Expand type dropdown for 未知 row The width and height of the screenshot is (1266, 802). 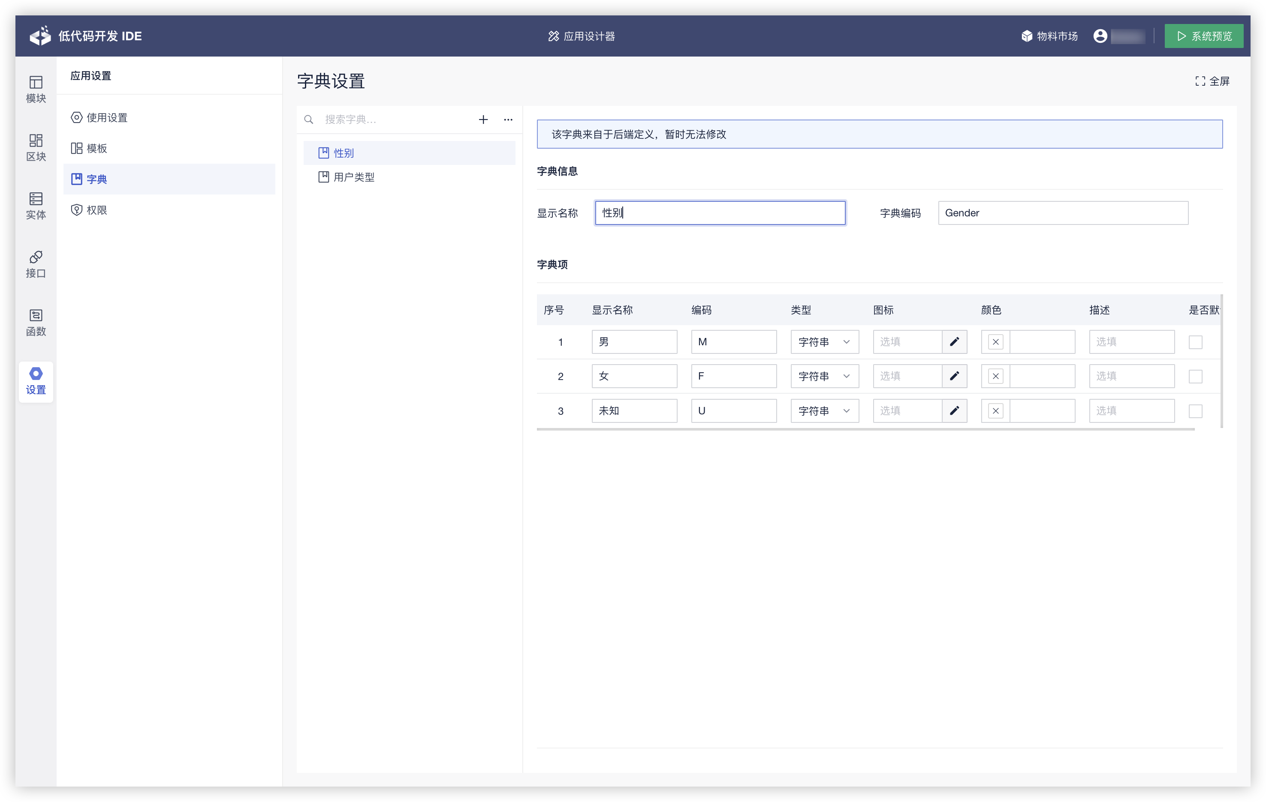(824, 411)
